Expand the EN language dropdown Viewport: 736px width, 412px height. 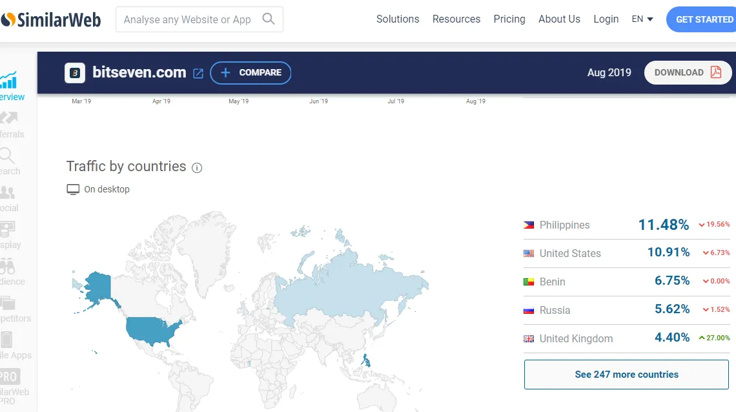pyautogui.click(x=642, y=19)
